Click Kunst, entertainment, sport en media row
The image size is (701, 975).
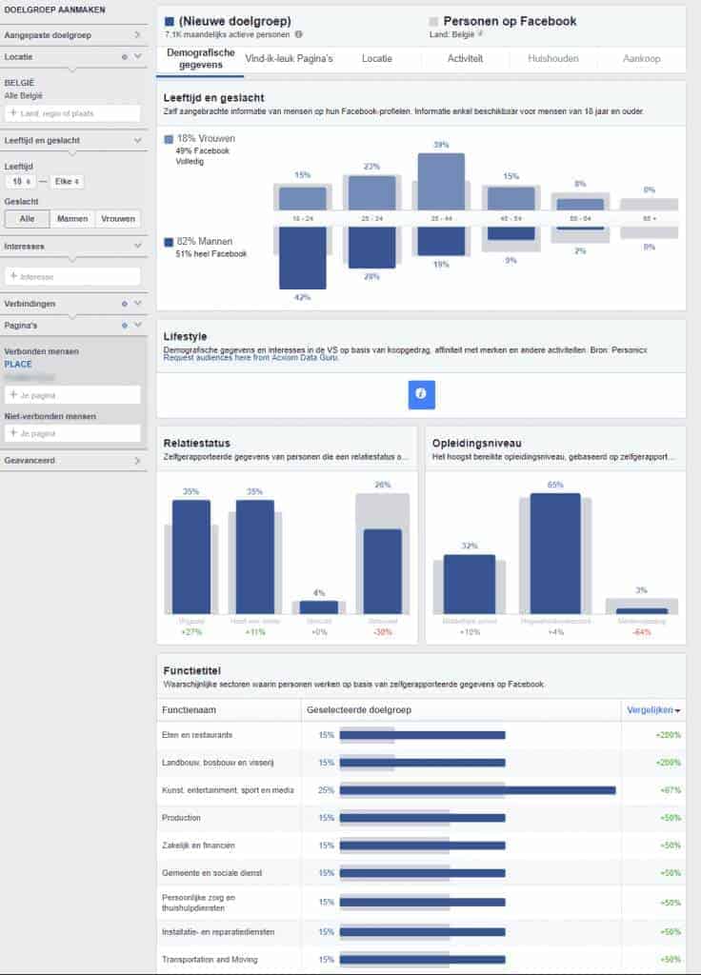pyautogui.click(x=421, y=790)
